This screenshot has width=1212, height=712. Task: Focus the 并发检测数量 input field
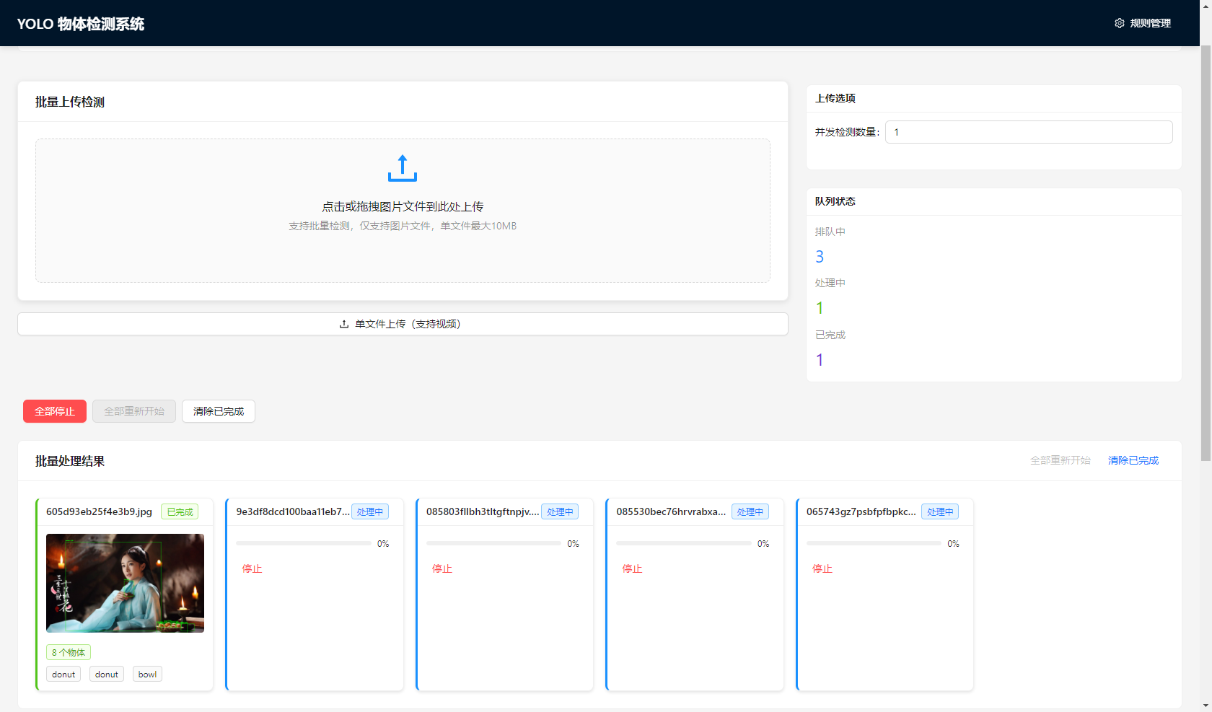pos(1029,132)
